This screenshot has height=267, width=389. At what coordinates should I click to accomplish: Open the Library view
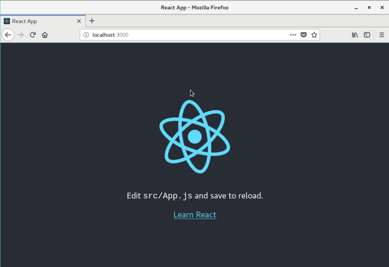click(x=355, y=35)
